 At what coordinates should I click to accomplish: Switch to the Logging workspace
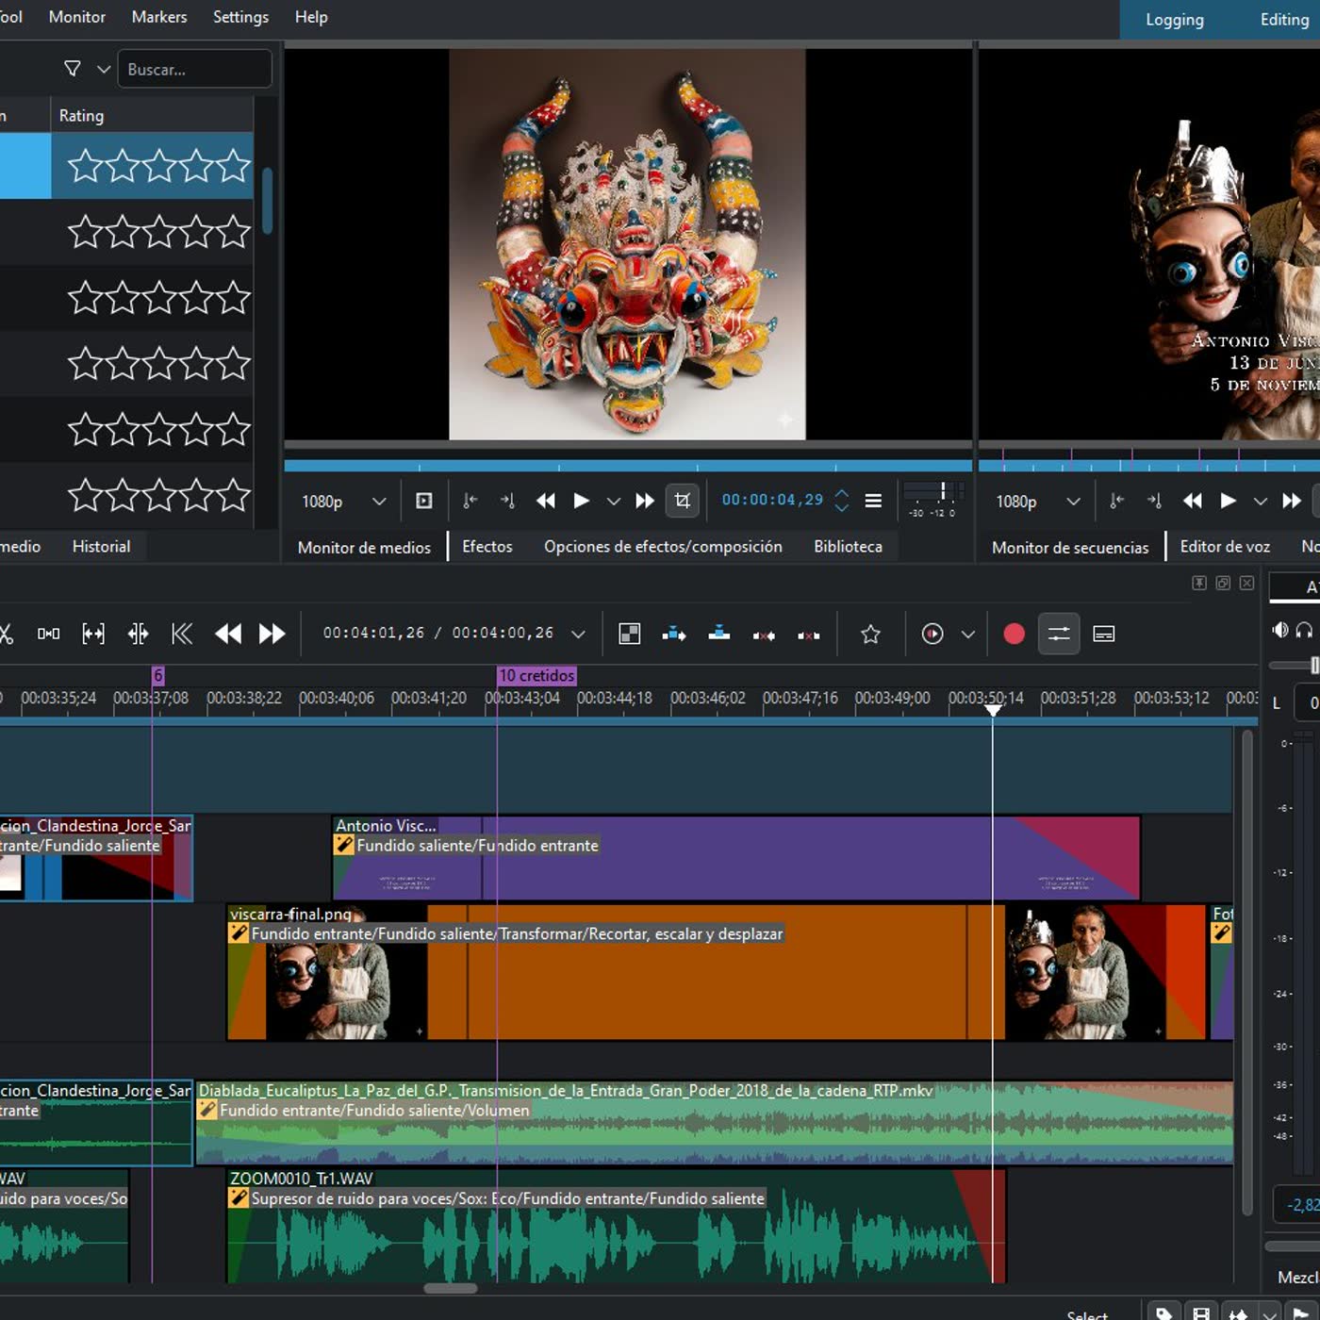(x=1175, y=20)
